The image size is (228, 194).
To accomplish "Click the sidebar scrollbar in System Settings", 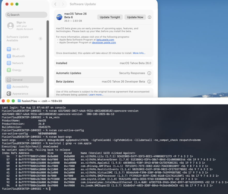I will (x=48, y=59).
